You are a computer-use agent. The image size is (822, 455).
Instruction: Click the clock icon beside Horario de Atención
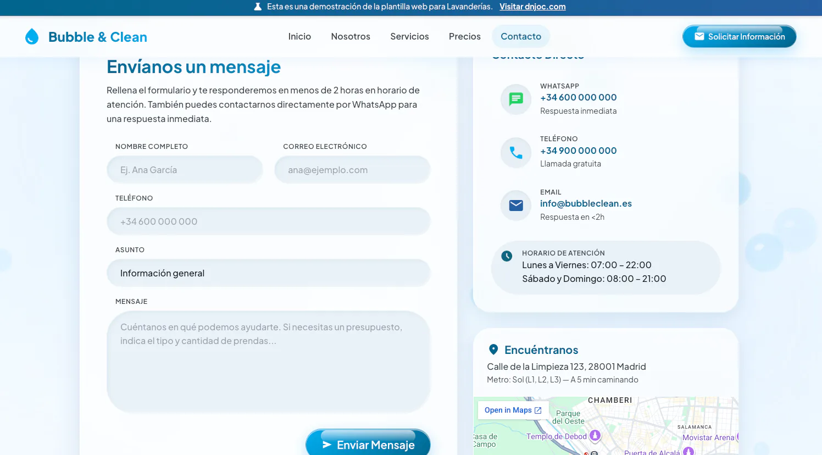pyautogui.click(x=507, y=256)
